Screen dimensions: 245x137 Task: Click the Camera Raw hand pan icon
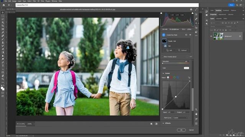196,114
